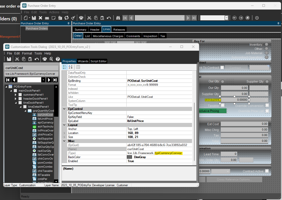Select the Inventory radio button under Buy For
This screenshot has width=282, height=200.
click(x=266, y=44)
